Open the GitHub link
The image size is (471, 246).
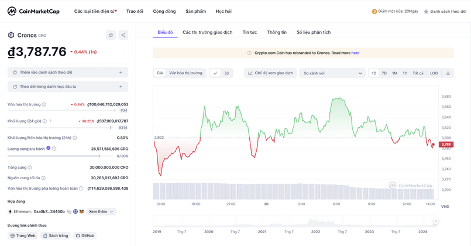click(x=85, y=236)
